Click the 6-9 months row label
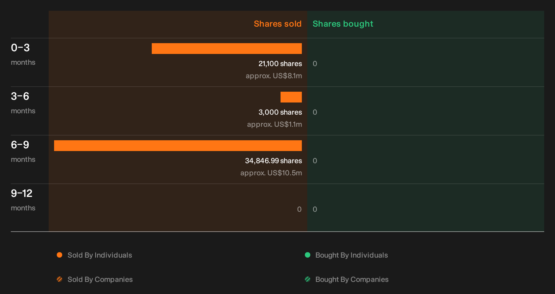Image resolution: width=555 pixels, height=294 pixels. tap(23, 151)
